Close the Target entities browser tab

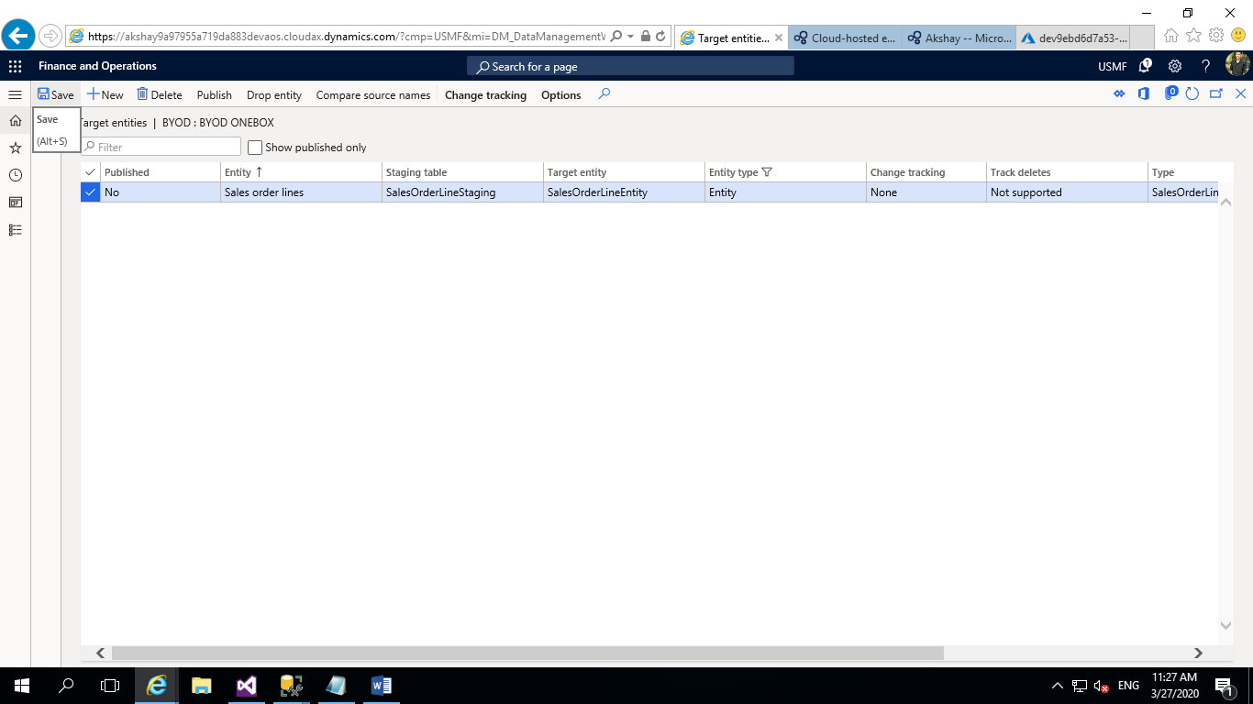[779, 38]
